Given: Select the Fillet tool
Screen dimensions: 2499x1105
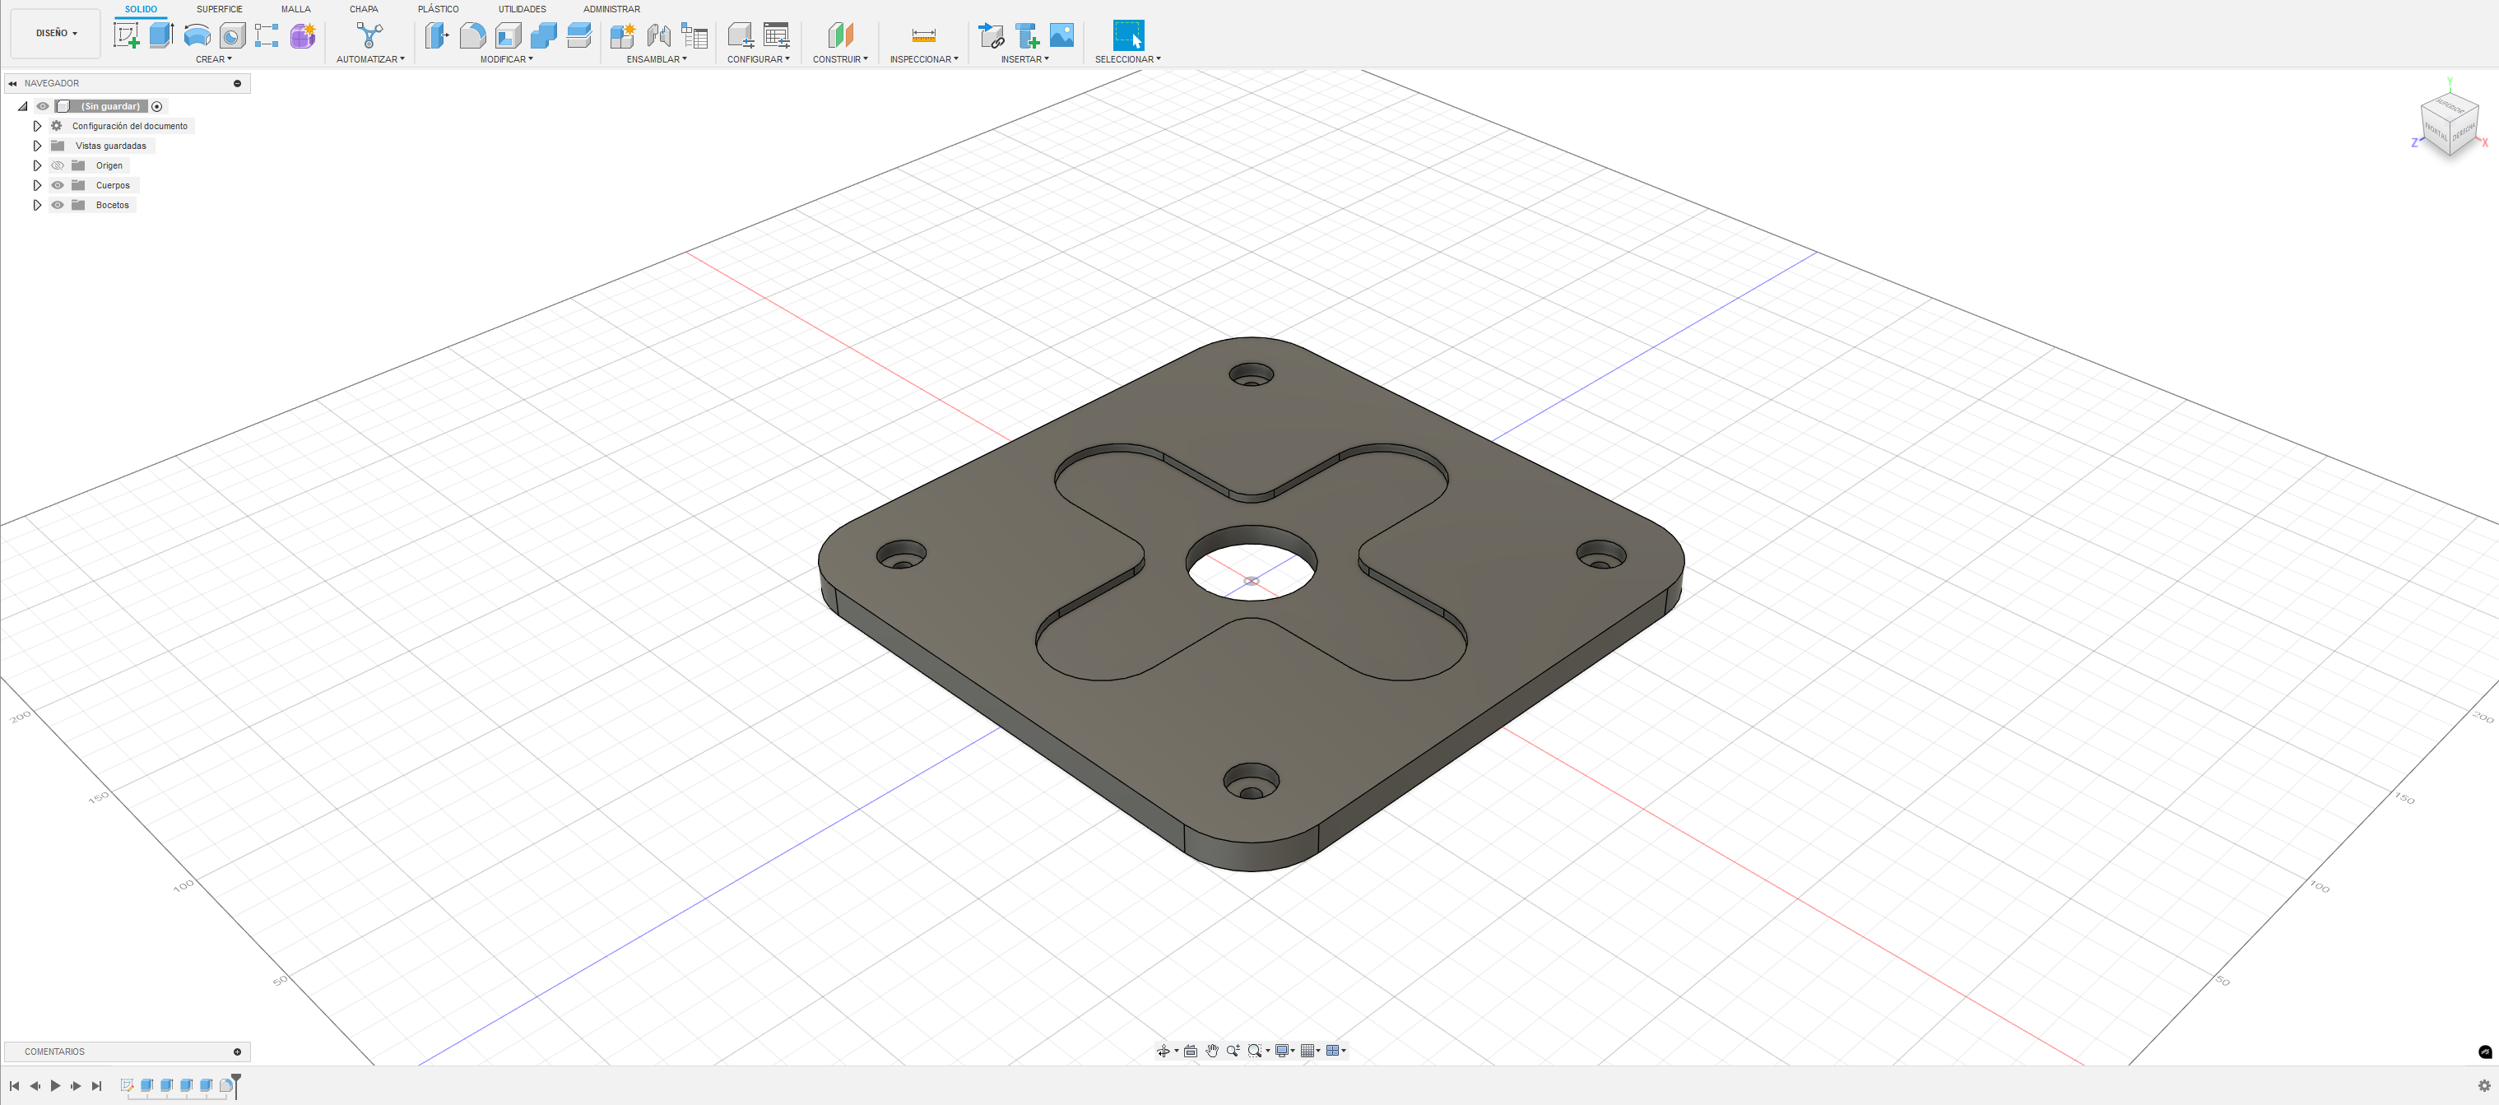Looking at the screenshot, I should click(x=472, y=36).
